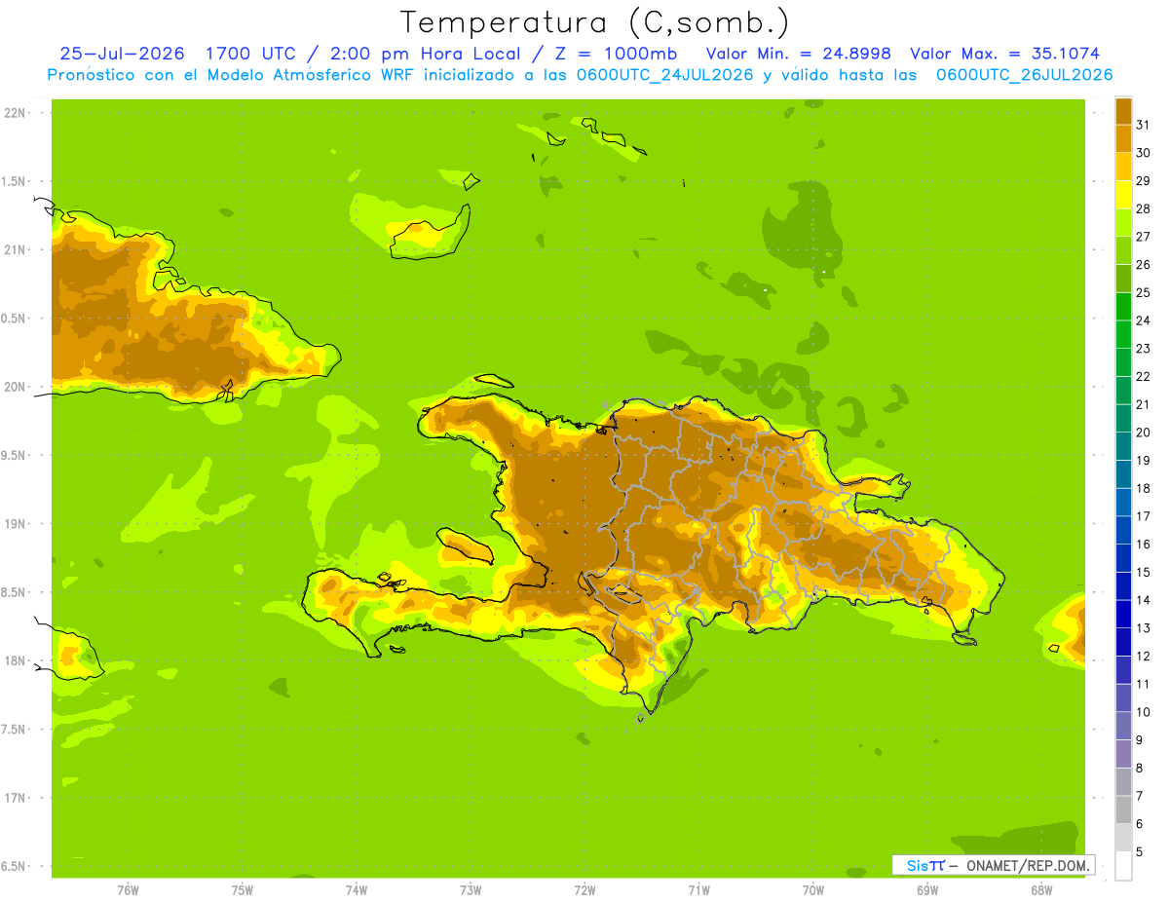Click the legend value "10"
The width and height of the screenshot is (1169, 903).
pos(1143,712)
